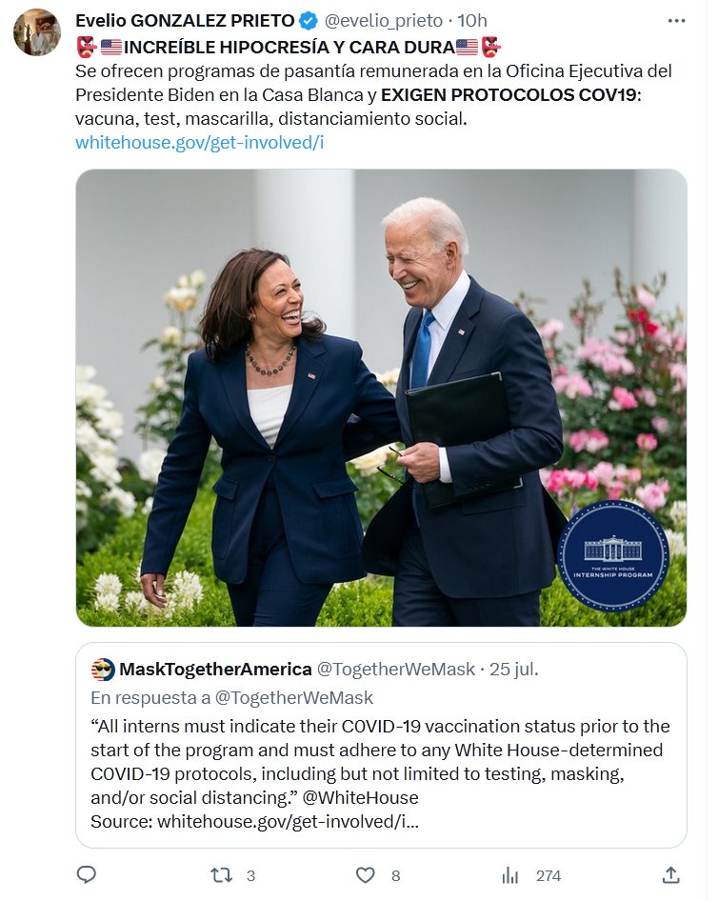Open the view analytics bar chart icon

click(x=510, y=874)
